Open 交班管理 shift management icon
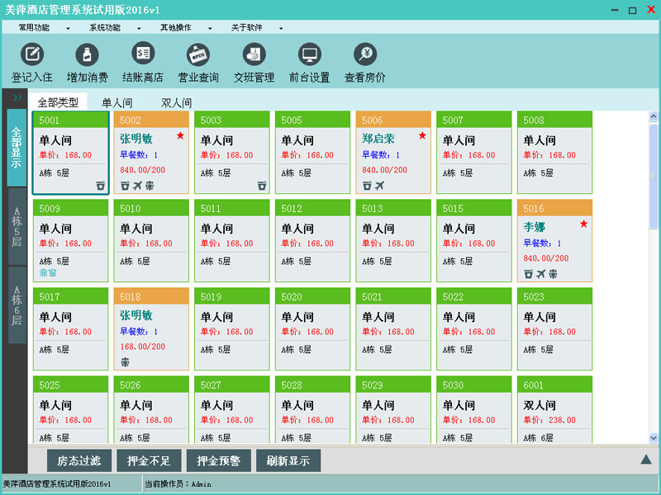This screenshot has height=495, width=661. pyautogui.click(x=254, y=54)
